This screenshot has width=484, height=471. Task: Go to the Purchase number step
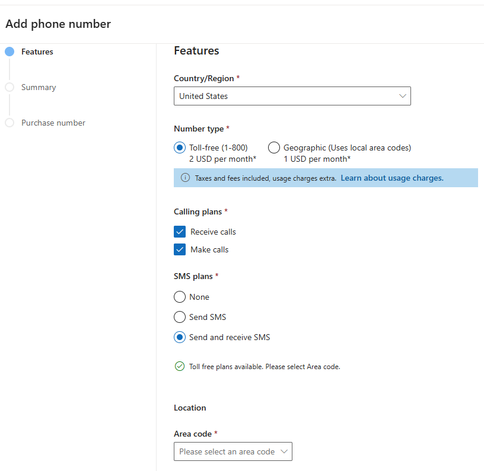[53, 123]
